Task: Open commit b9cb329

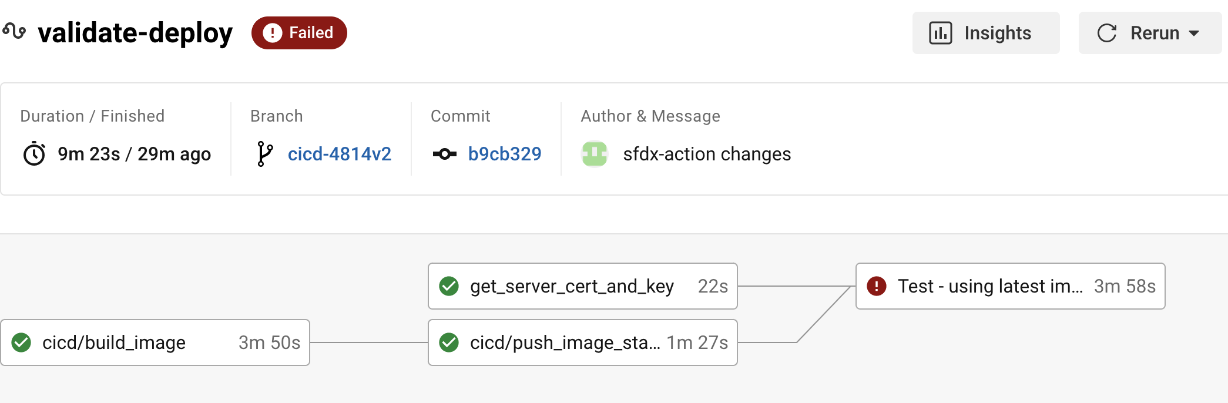Action: coord(504,154)
